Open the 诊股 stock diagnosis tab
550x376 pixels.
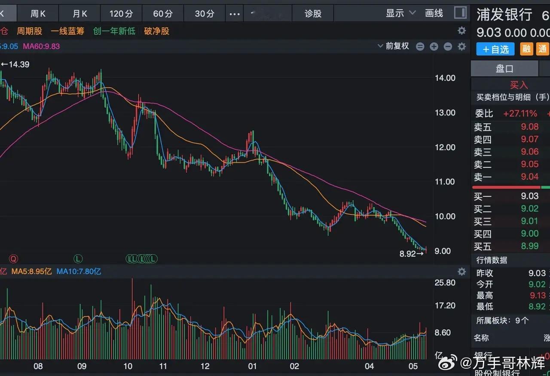pyautogui.click(x=313, y=14)
